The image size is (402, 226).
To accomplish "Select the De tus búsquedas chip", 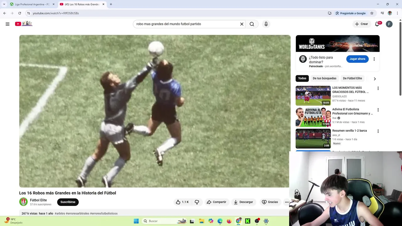I will click(324, 78).
